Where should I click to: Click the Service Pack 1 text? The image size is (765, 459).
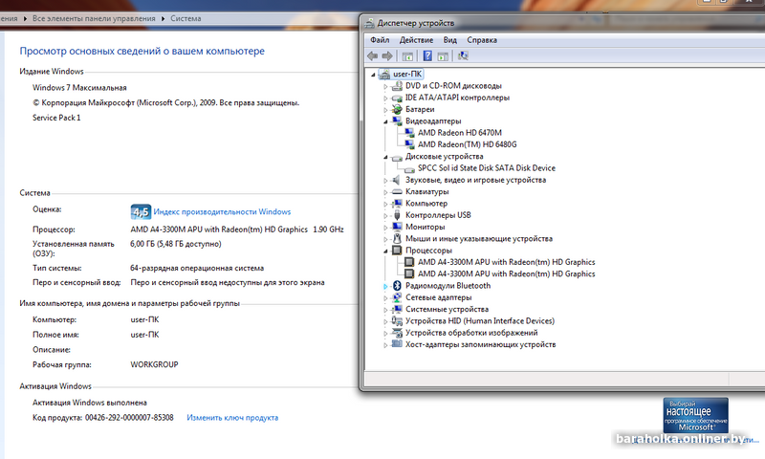[x=56, y=118]
